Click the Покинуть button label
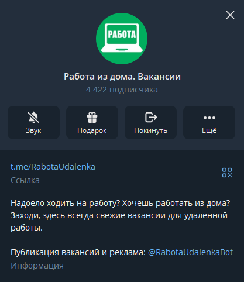 [151, 130]
